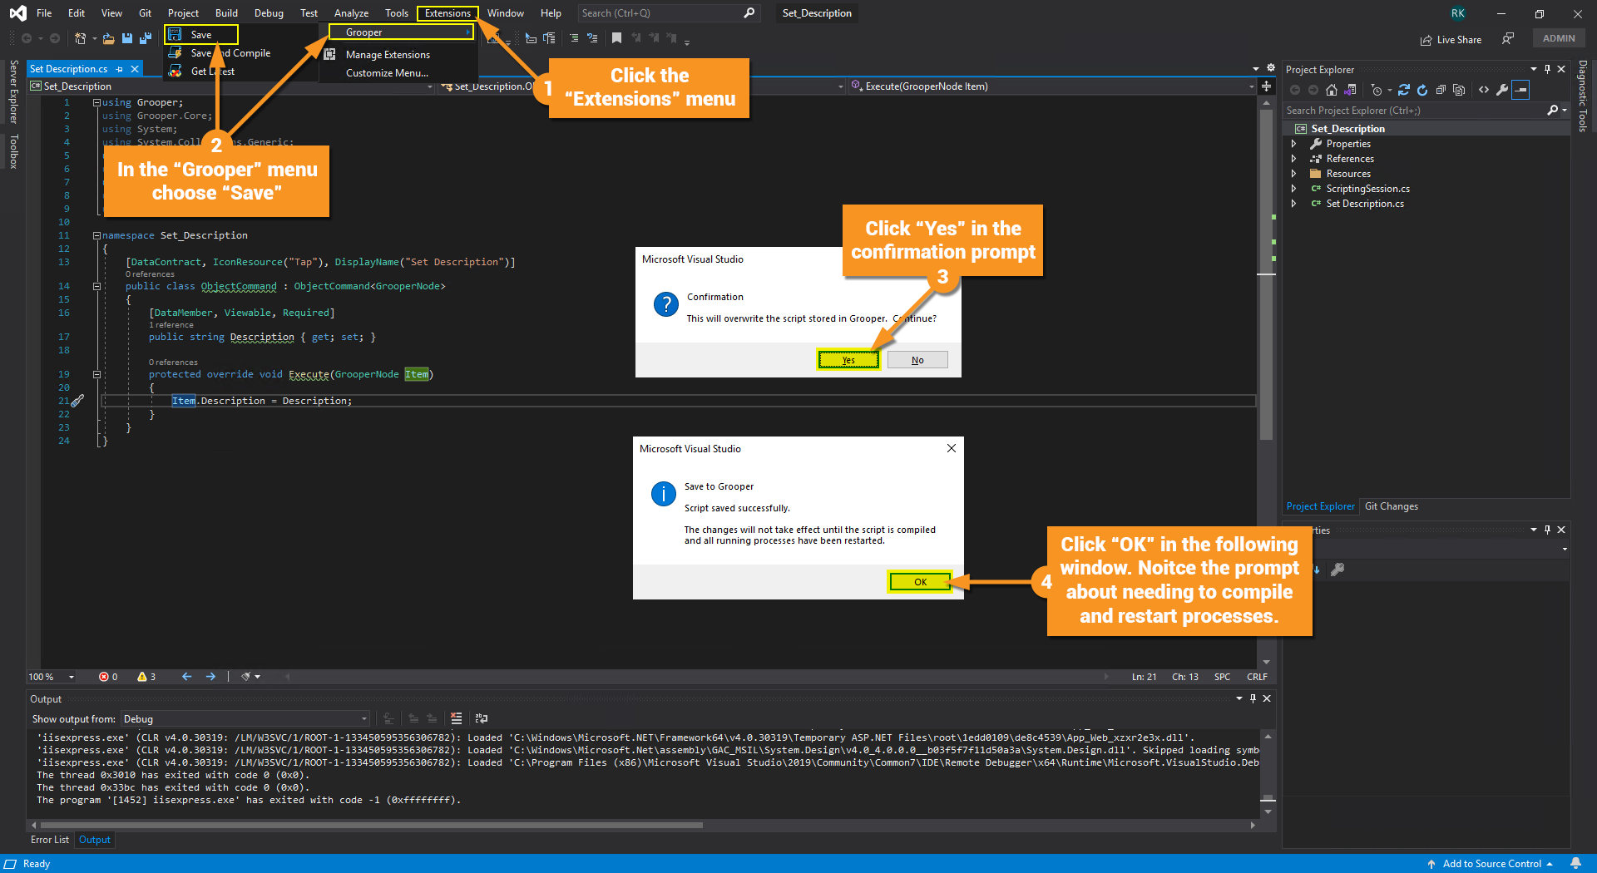Click the Open File folder icon
The image size is (1597, 873).
108,38
